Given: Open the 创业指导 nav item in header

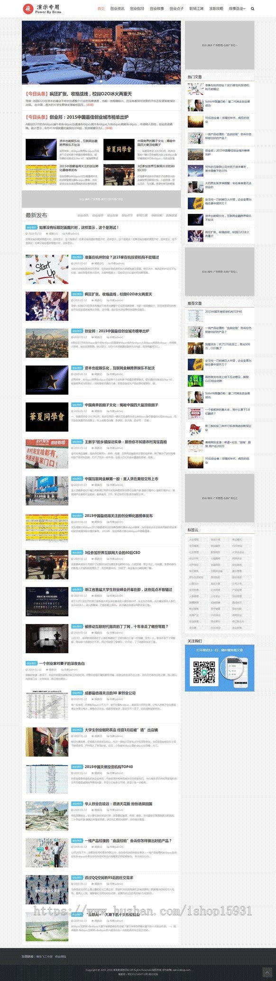Looking at the screenshot, I should pos(137,9).
